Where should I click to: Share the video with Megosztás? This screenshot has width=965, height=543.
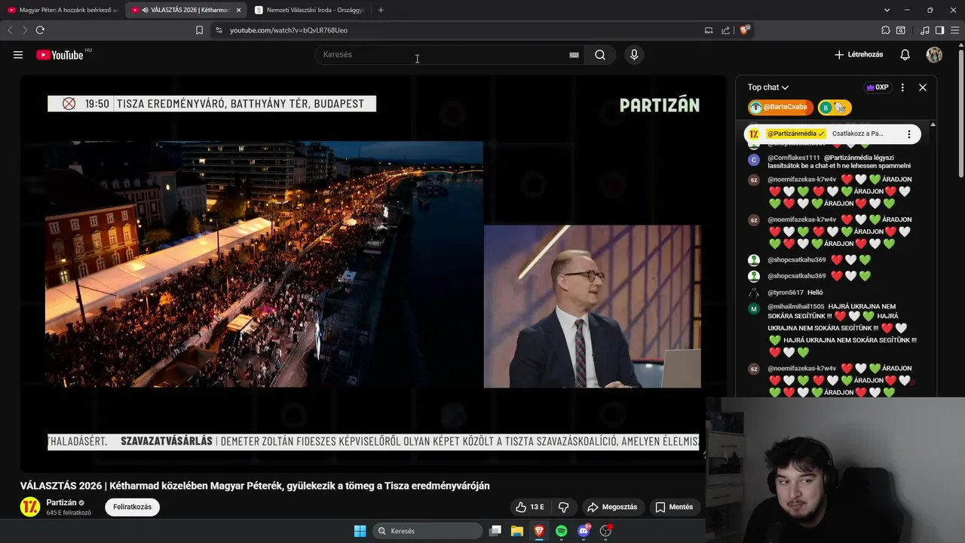click(x=612, y=507)
